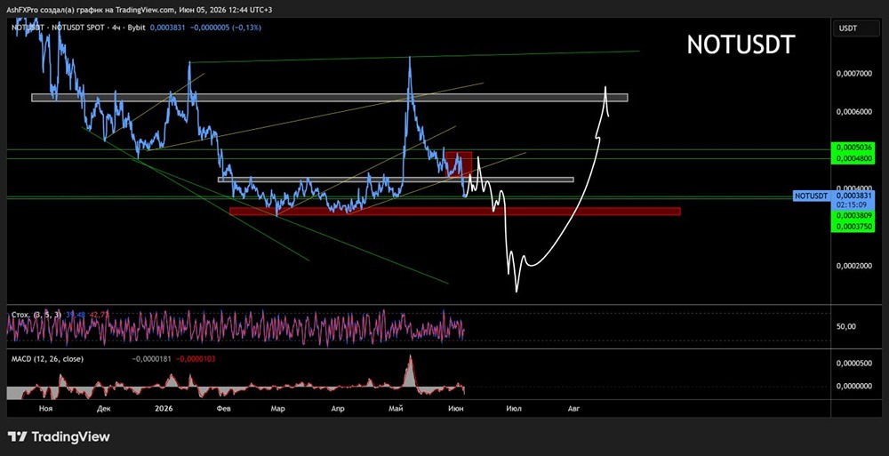Click the green 0,0003750 price tag
The width and height of the screenshot is (889, 456).
(x=853, y=227)
